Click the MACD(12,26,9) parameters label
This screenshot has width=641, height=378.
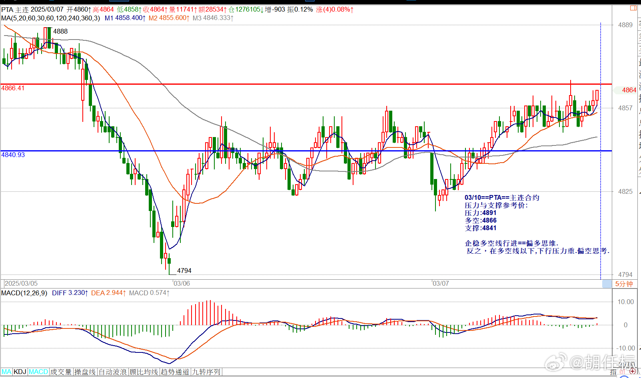coord(24,293)
